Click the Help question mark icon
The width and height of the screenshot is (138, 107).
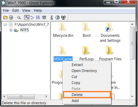(58, 17)
